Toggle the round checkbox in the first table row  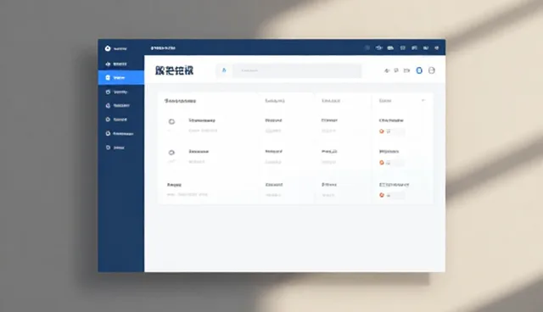171,121
